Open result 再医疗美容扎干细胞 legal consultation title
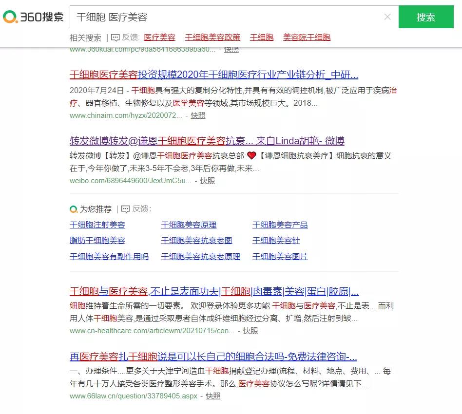Image resolution: width=462 pixels, height=414 pixels. click(213, 357)
